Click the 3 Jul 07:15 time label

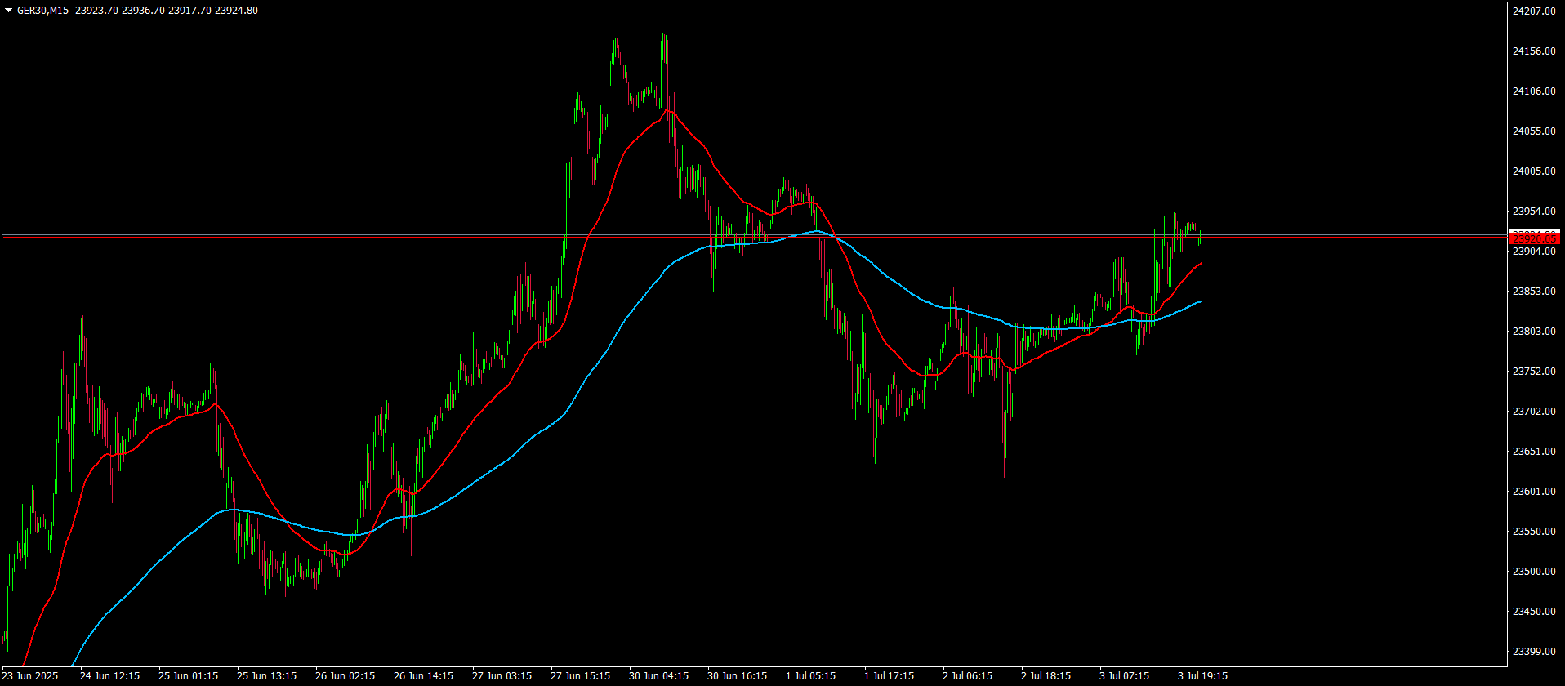click(x=1125, y=676)
